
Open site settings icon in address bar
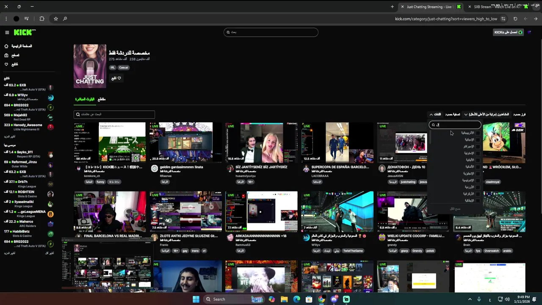point(503,19)
